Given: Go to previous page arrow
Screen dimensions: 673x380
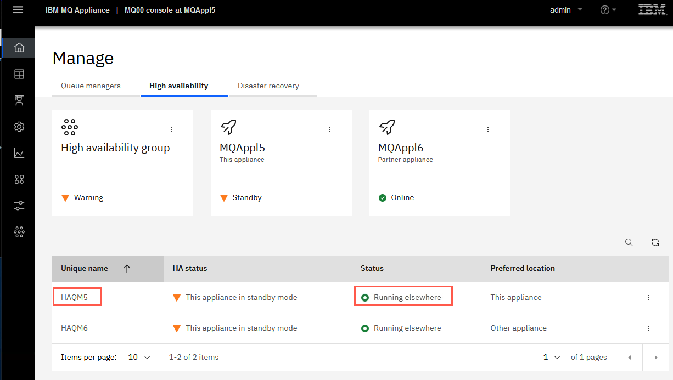Looking at the screenshot, I should coord(630,358).
